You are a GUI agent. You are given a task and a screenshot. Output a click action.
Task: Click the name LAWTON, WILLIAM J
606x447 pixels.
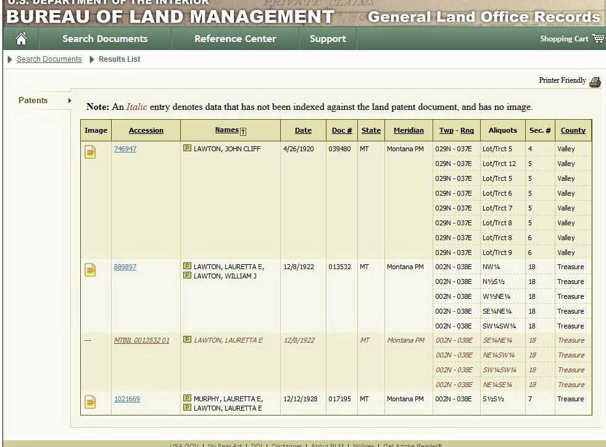[x=225, y=276]
